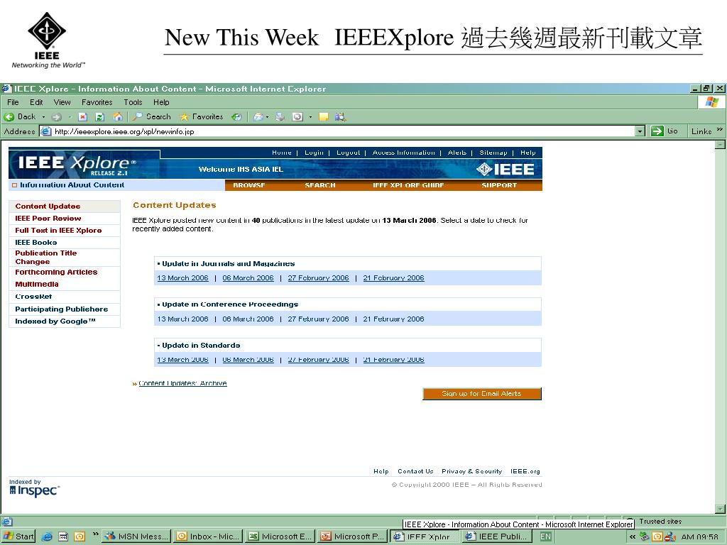Open Privacy & Security footer link
This screenshot has width=727, height=545.
pos(471,471)
